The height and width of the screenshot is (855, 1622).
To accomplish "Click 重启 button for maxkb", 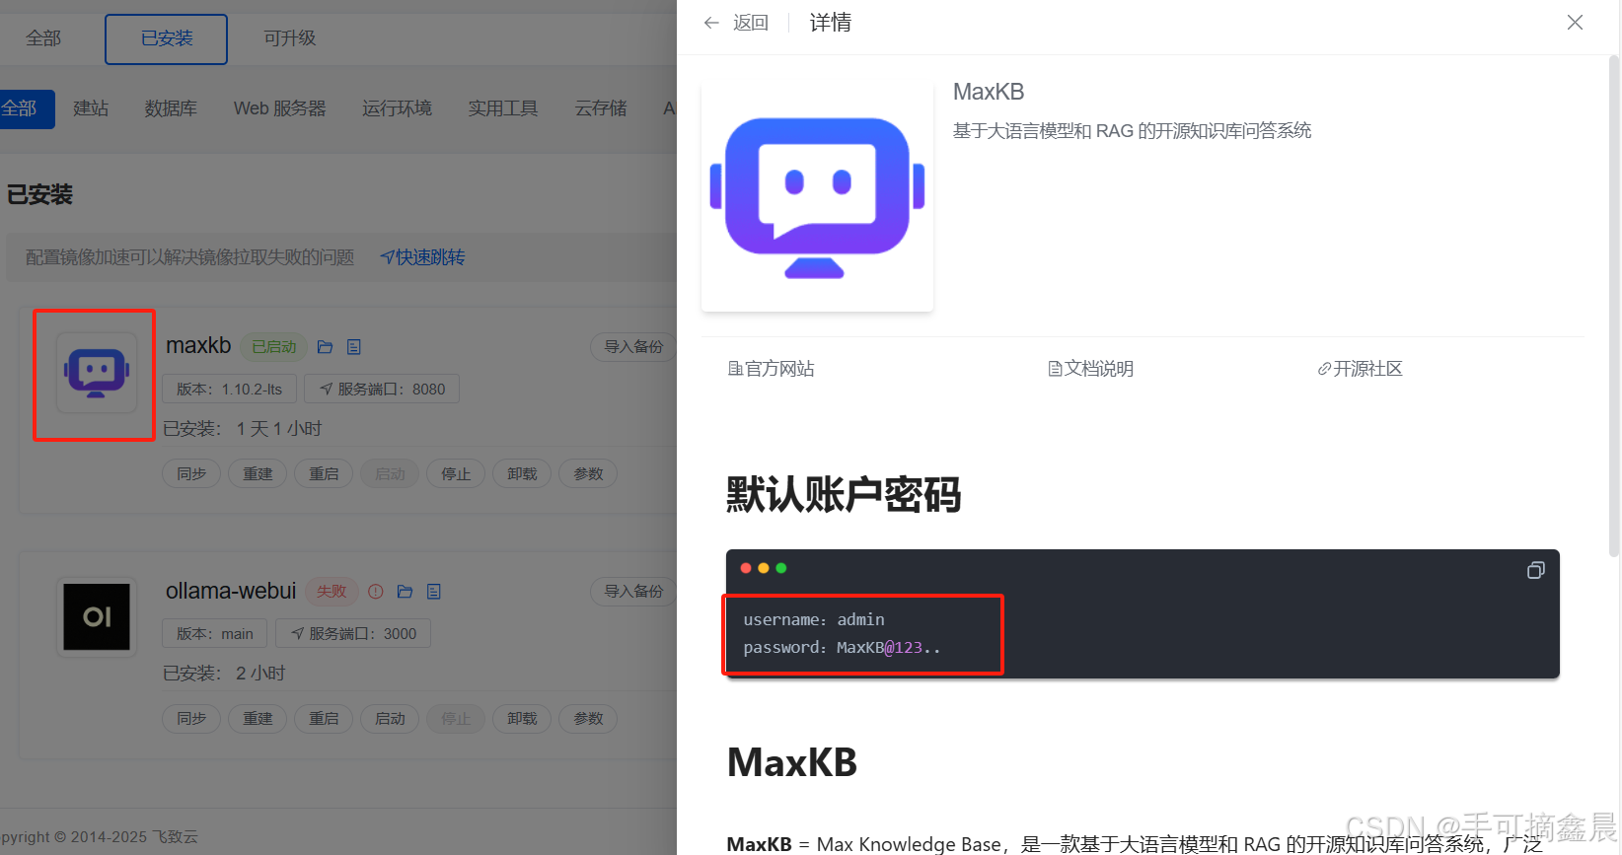I will [x=324, y=474].
